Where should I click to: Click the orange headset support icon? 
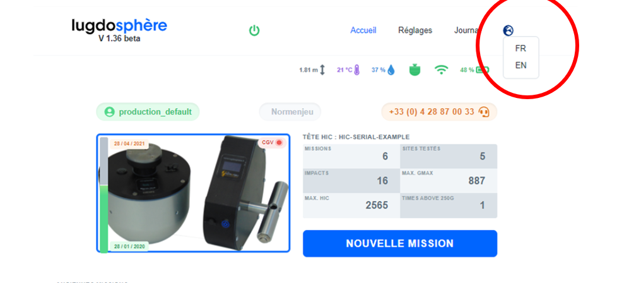click(x=483, y=112)
